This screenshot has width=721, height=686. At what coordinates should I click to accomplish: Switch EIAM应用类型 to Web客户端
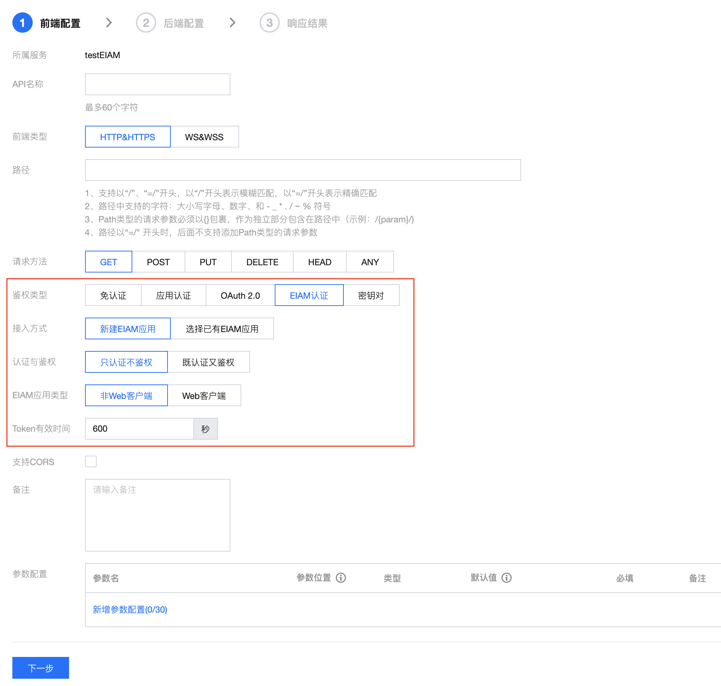(204, 395)
